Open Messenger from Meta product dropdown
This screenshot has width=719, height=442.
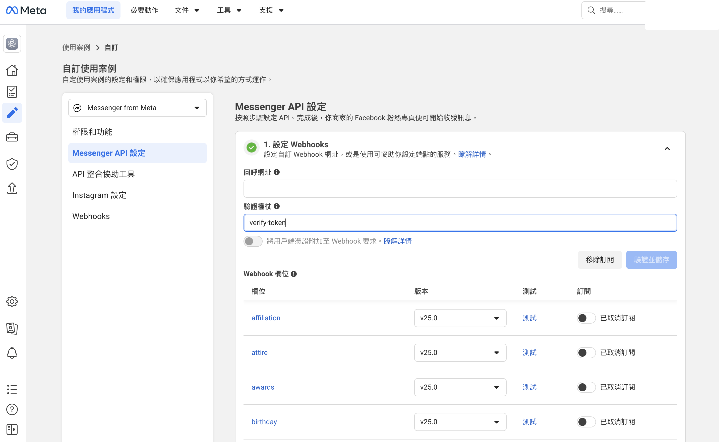pos(138,108)
